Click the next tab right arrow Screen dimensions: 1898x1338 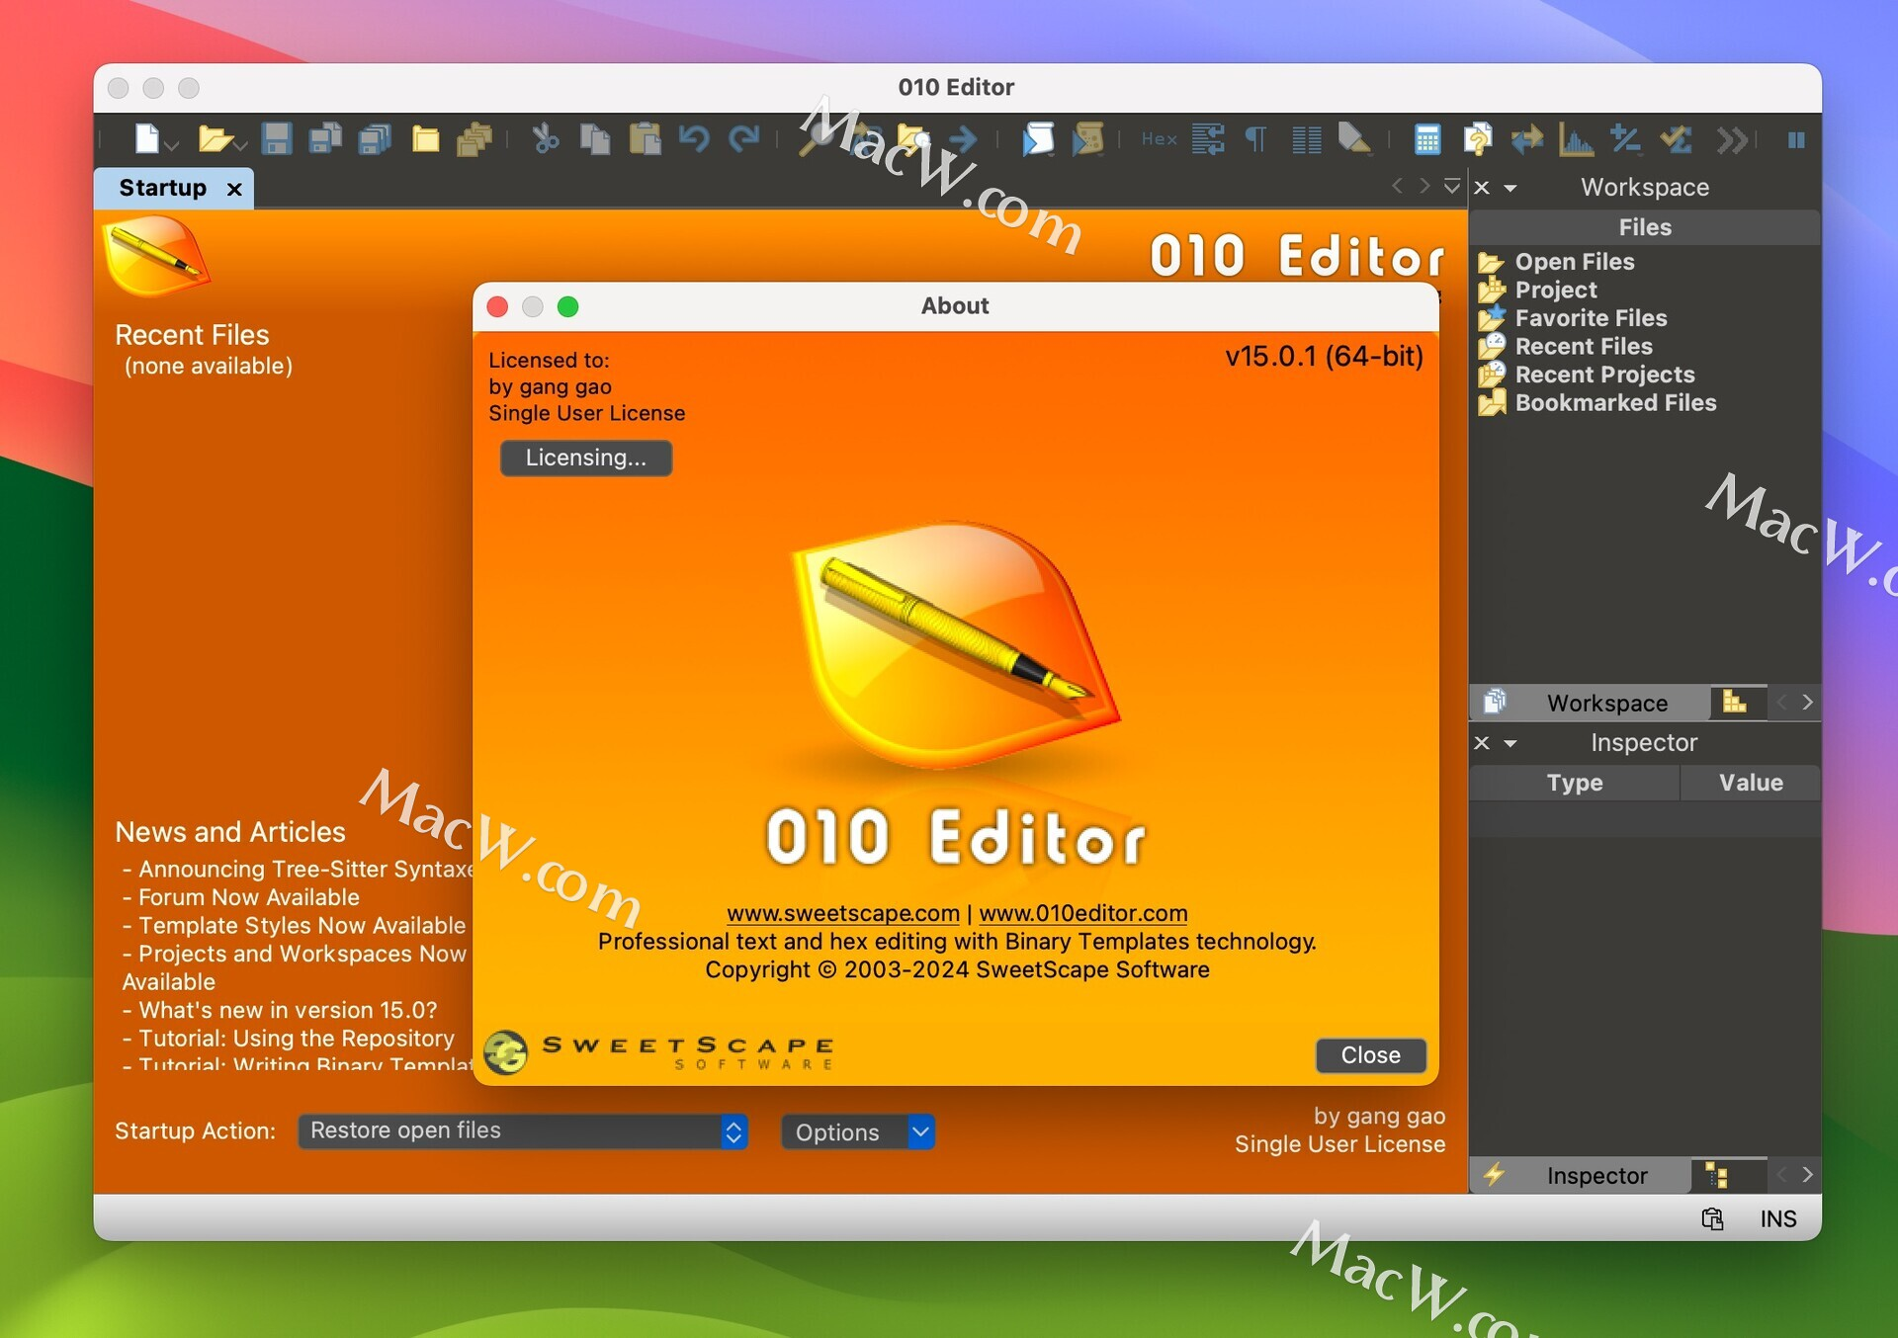[x=1424, y=186]
